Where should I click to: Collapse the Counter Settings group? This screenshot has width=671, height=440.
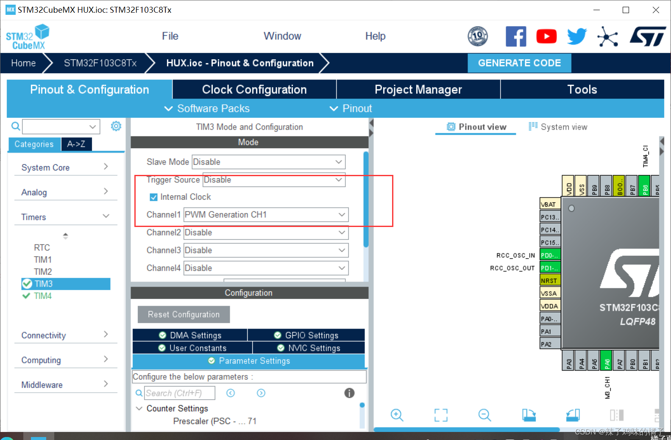point(139,408)
